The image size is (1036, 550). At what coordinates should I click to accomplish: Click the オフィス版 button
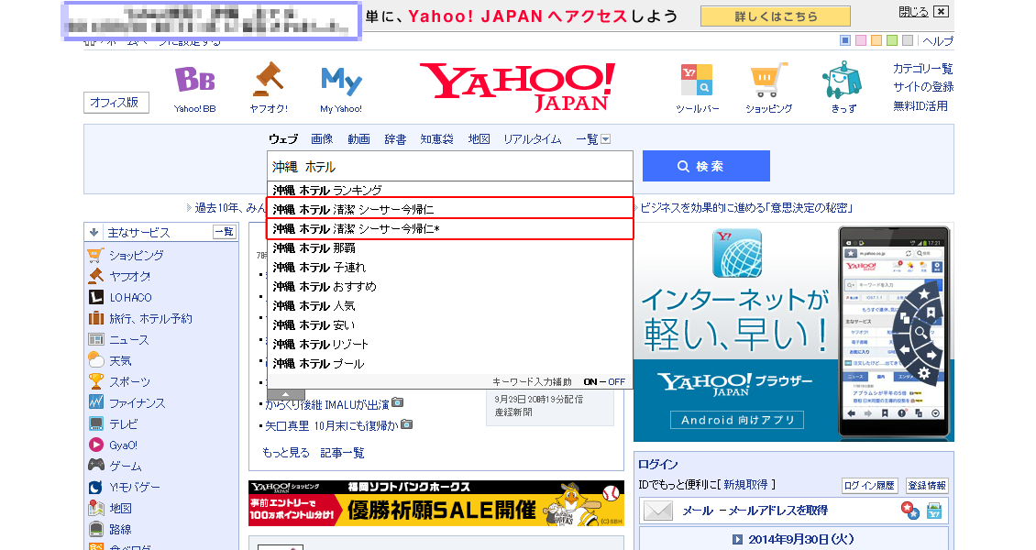click(116, 103)
